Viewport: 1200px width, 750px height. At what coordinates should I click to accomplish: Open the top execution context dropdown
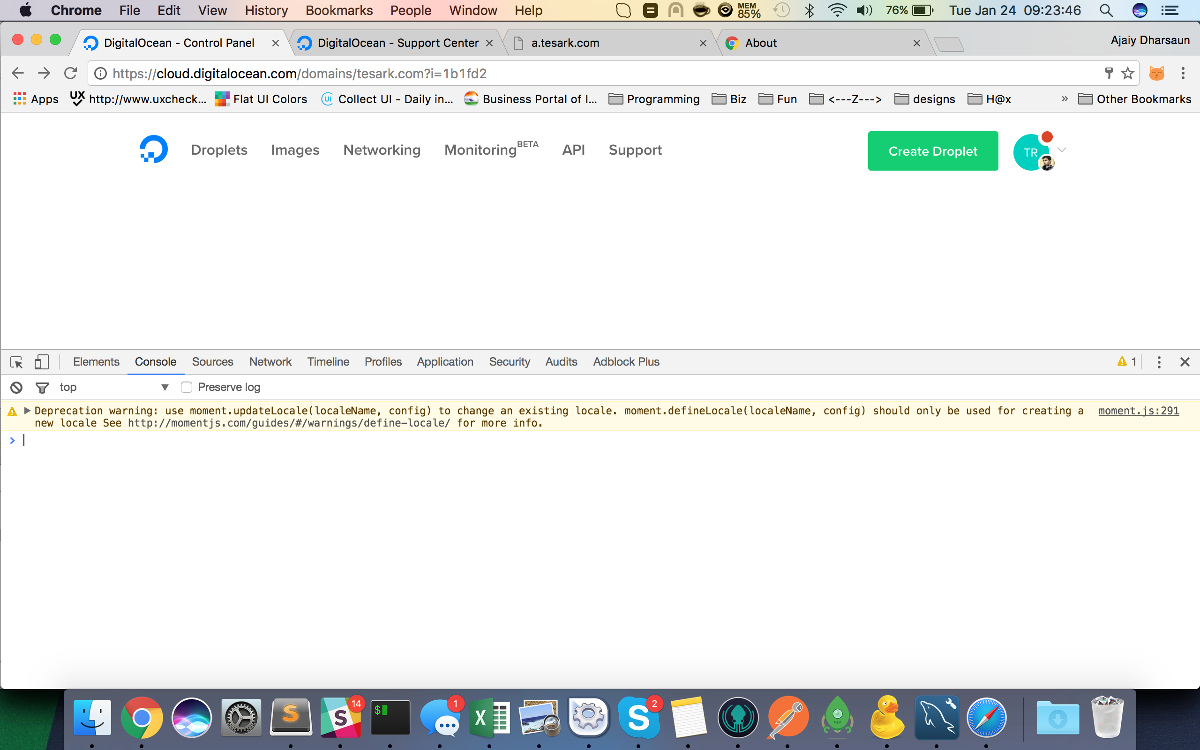tap(114, 387)
